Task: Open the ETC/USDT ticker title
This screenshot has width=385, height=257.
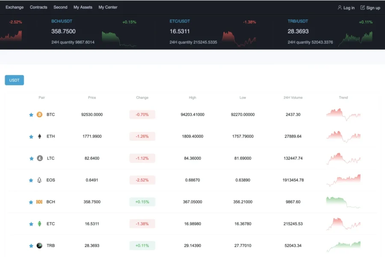Action: point(180,21)
